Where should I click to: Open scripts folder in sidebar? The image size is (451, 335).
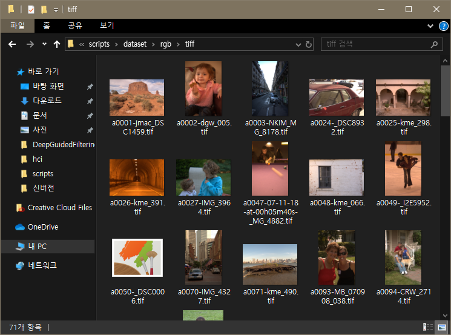[42, 174]
